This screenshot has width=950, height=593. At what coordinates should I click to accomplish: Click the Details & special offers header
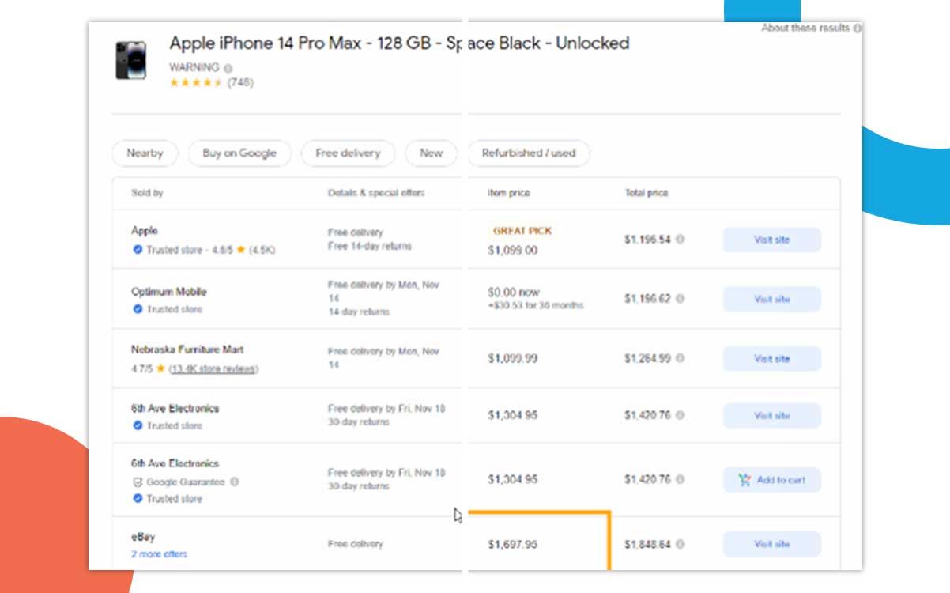pos(376,193)
